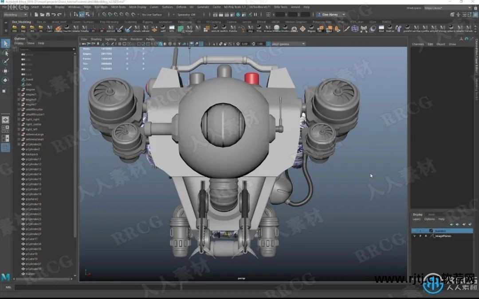479x299 pixels.
Task: Toggle playback P of imagePlanes layer
Action: coord(420,236)
